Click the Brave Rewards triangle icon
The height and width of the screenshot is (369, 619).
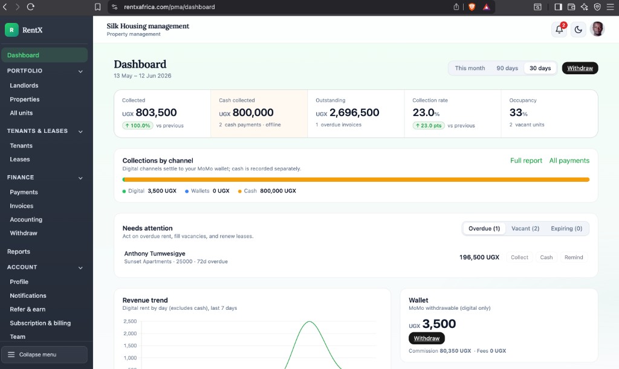(x=487, y=7)
